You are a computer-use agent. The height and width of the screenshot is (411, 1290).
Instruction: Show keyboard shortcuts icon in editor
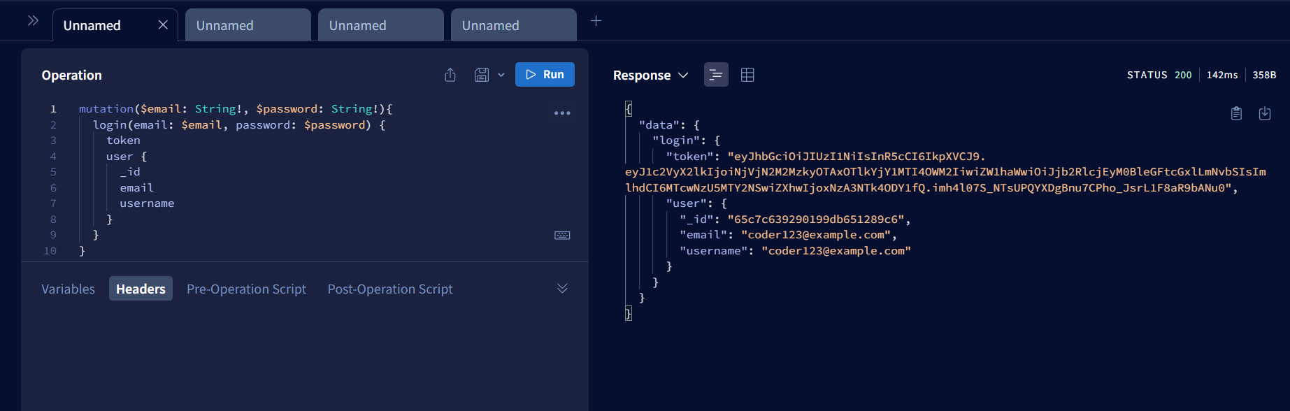tap(562, 236)
